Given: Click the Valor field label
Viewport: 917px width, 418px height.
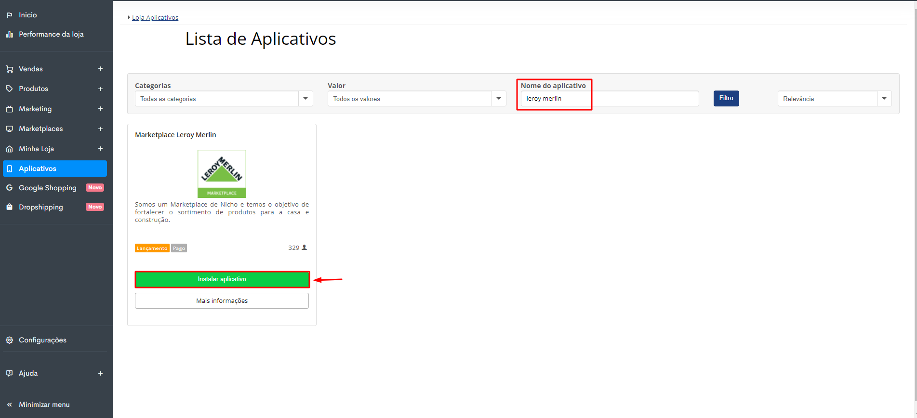Looking at the screenshot, I should [336, 86].
